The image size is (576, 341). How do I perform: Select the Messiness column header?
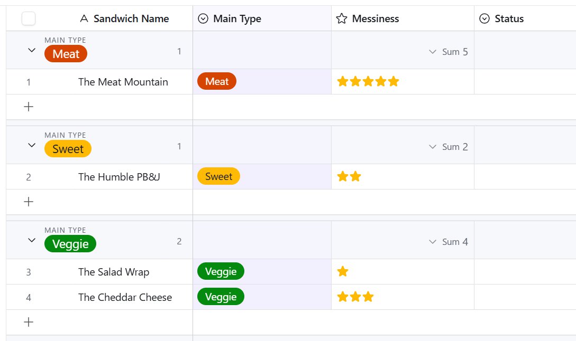pos(376,18)
